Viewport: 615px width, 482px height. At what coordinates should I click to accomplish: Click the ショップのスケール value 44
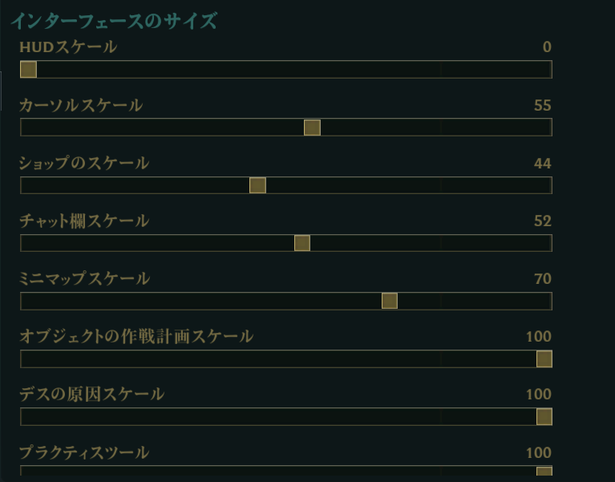point(542,164)
